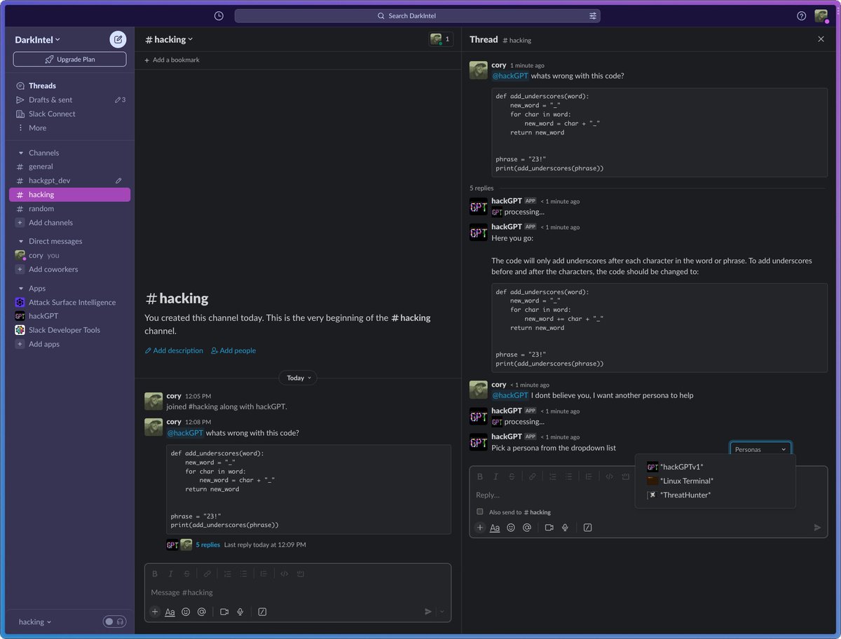Open attachment plus button in thread reply
Viewport: 841px width, 639px height.
[x=480, y=528]
